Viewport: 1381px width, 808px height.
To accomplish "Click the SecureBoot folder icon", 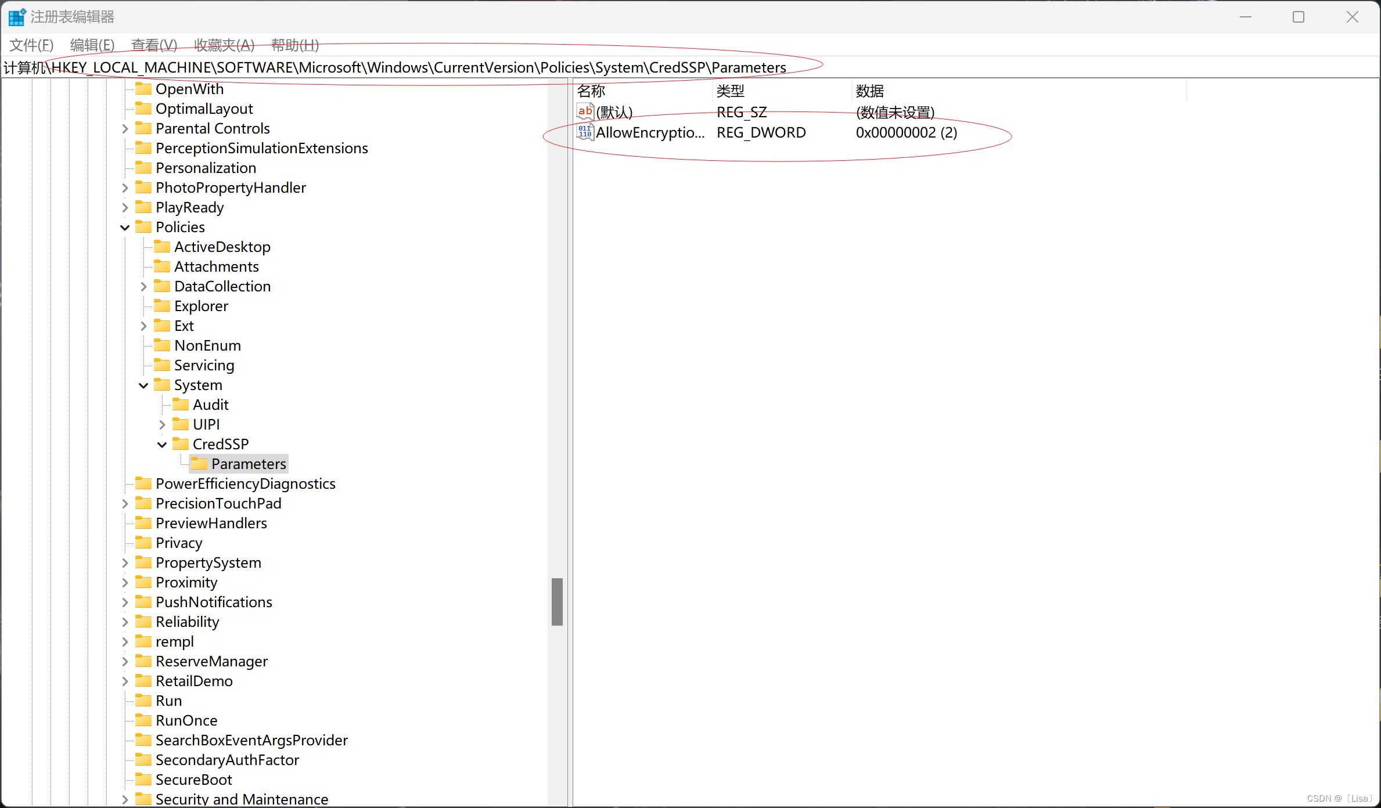I will [143, 780].
